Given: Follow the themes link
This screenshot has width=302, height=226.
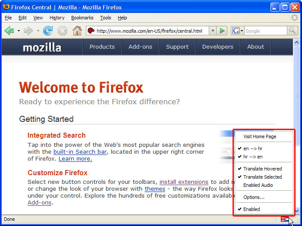Looking at the screenshot, I should click(155, 189).
